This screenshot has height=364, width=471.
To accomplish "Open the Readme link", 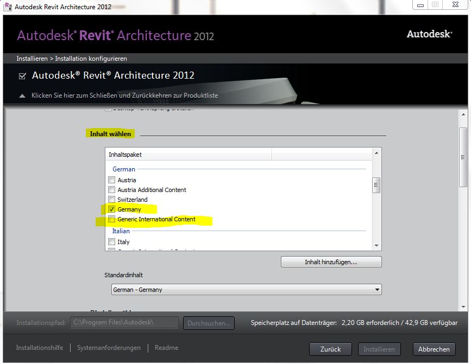I will [x=166, y=348].
